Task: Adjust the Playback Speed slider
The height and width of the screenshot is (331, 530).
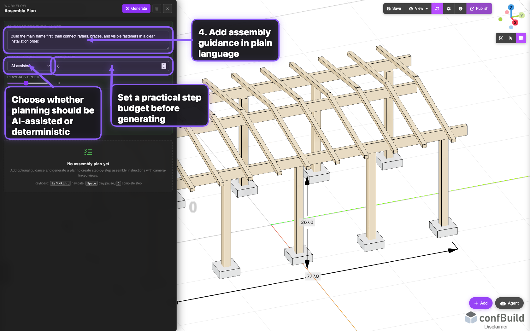Action: pos(26,83)
